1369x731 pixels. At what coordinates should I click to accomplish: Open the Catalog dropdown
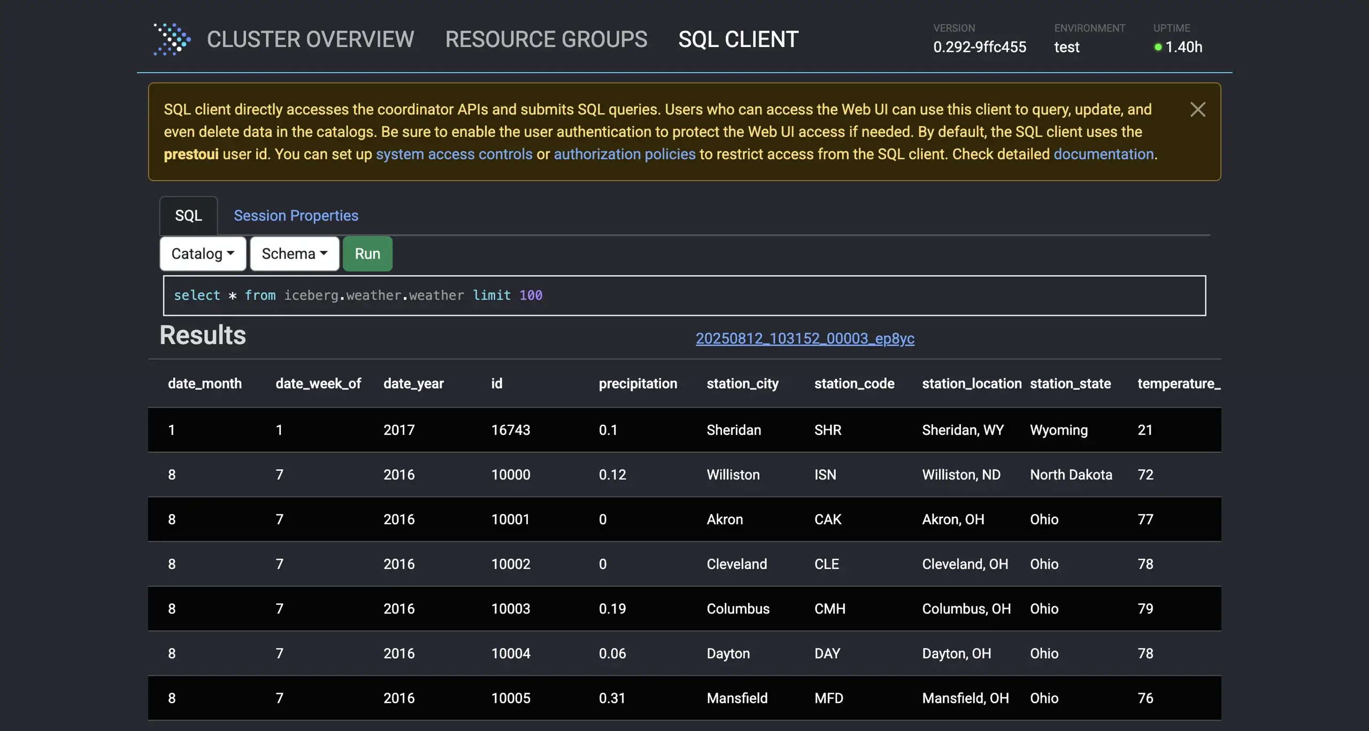(203, 254)
